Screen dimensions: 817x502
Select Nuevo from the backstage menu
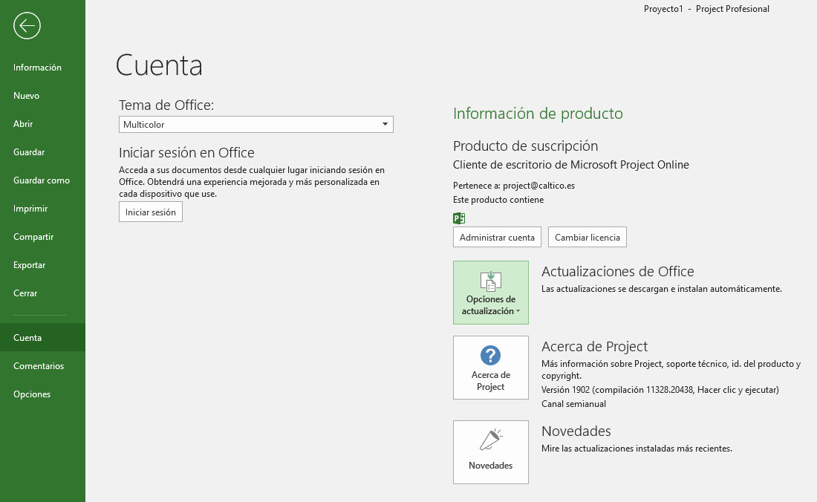pos(43,95)
